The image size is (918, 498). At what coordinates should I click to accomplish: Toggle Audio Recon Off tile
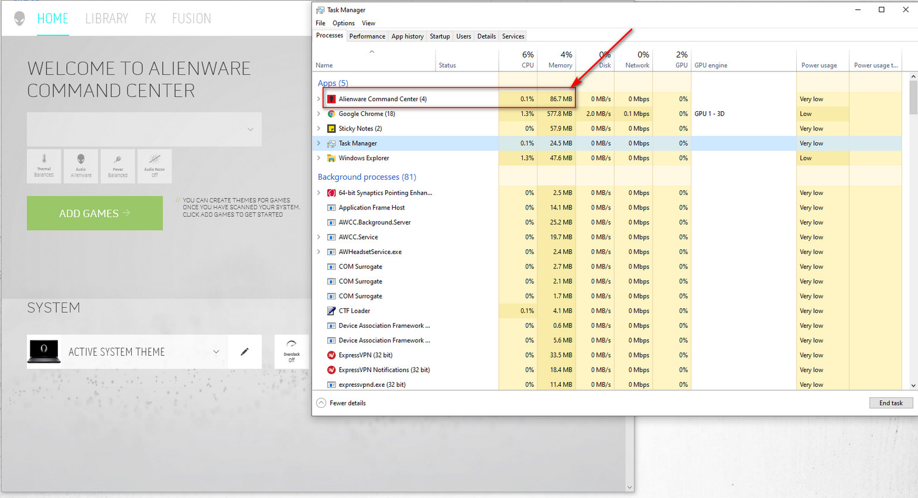coord(155,166)
